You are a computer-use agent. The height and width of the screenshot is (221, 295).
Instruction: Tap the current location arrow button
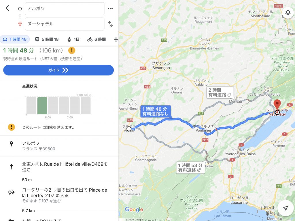[x=285, y=208]
